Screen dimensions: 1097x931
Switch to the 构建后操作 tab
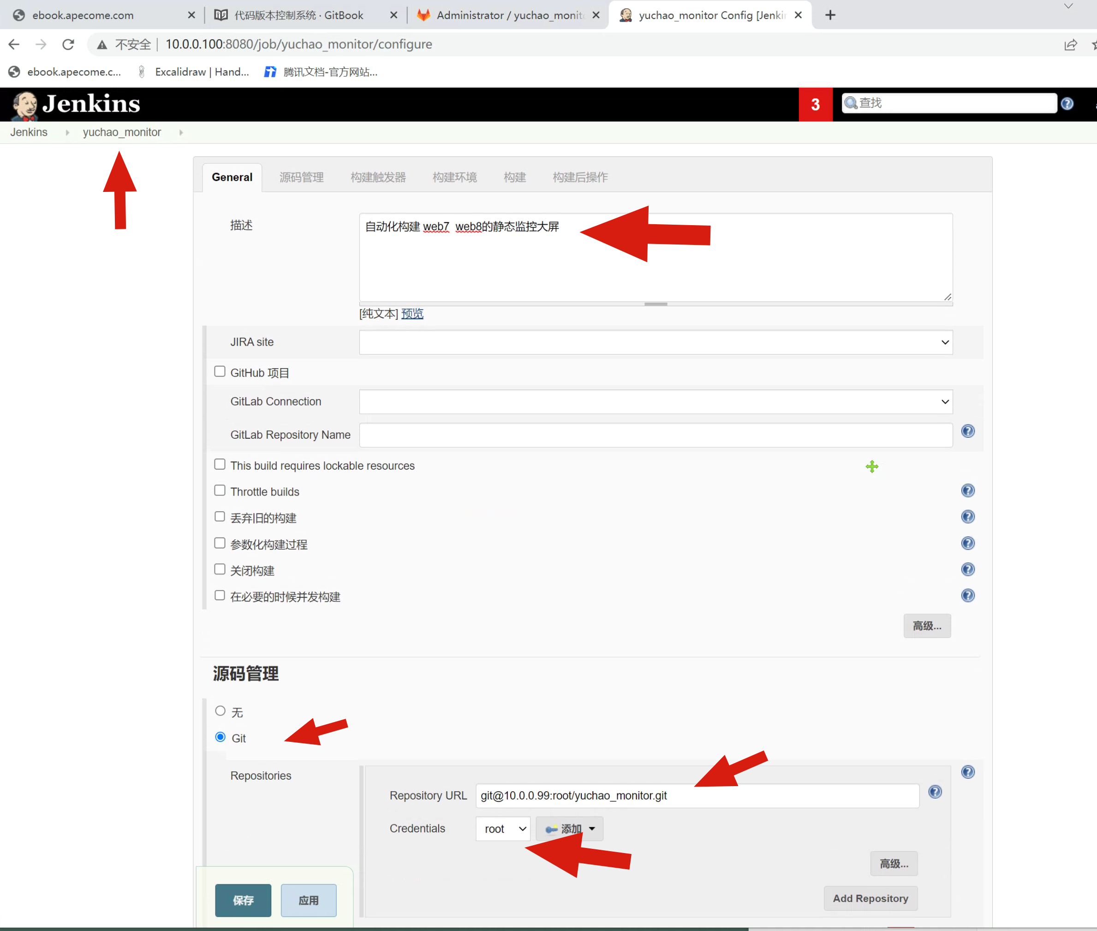click(580, 177)
